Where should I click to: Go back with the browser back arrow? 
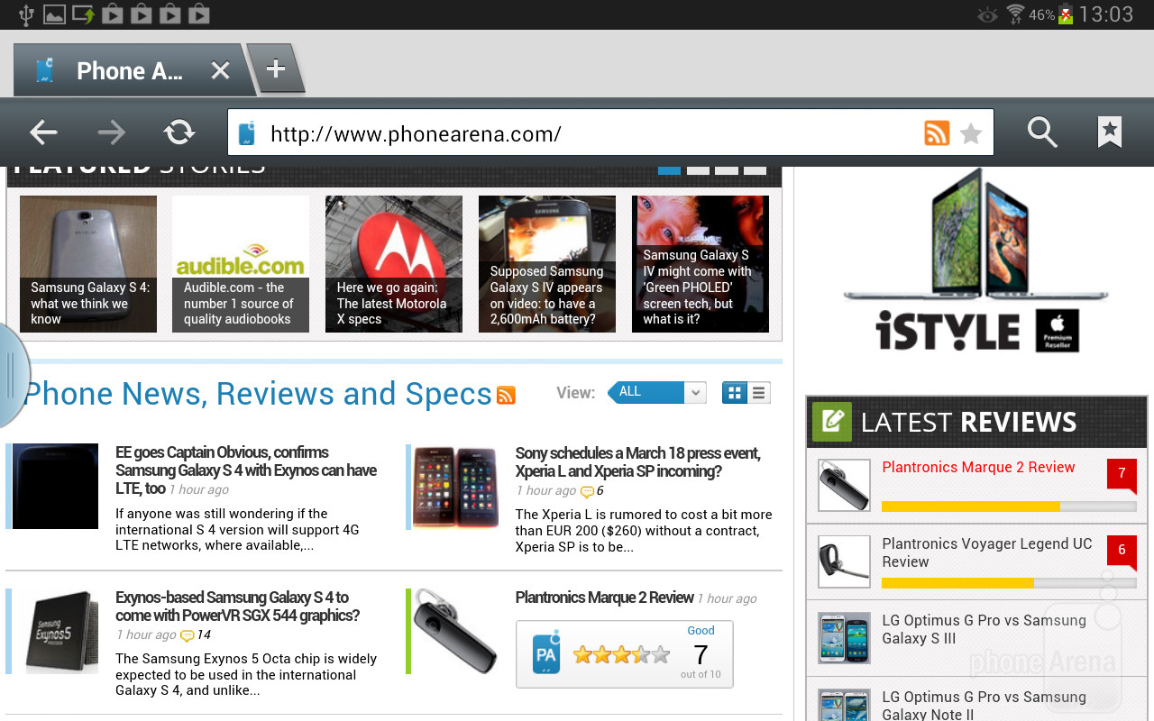[43, 133]
